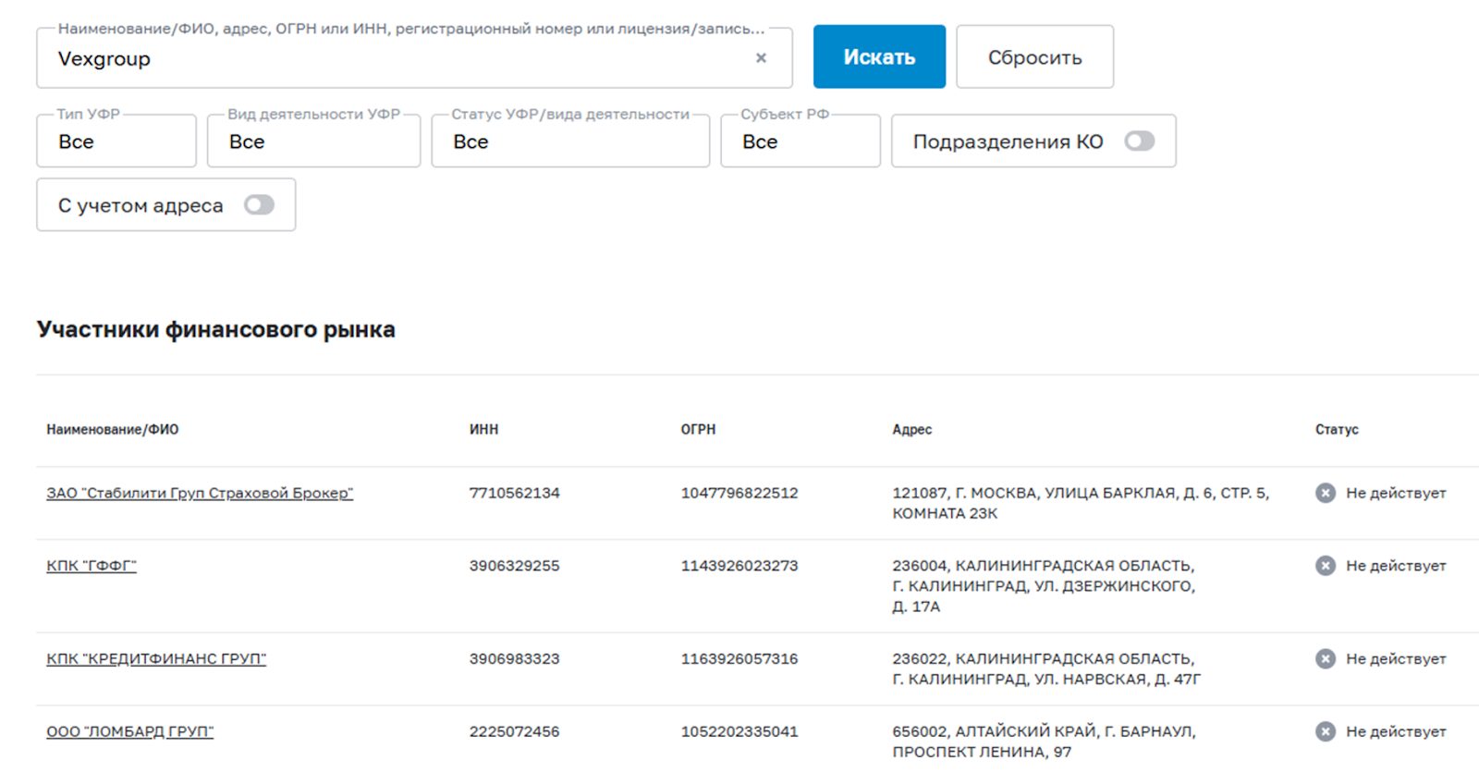The image size is (1479, 772).
Task: Open the ООО "ЛОМБАРД ГРУП" link
Action: [129, 731]
